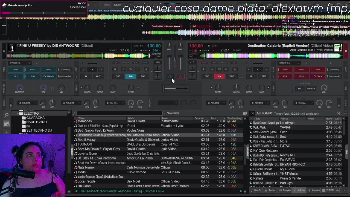The width and height of the screenshot is (350, 197).
Task: Toggle deck B FX: Vocal stem pad
Action: click(x=318, y=76)
